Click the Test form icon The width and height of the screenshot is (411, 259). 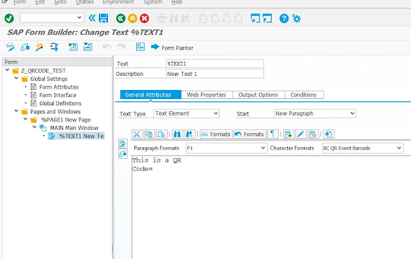(x=54, y=47)
